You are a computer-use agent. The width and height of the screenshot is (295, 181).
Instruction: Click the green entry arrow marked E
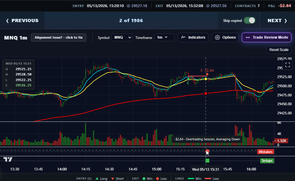click(188, 79)
